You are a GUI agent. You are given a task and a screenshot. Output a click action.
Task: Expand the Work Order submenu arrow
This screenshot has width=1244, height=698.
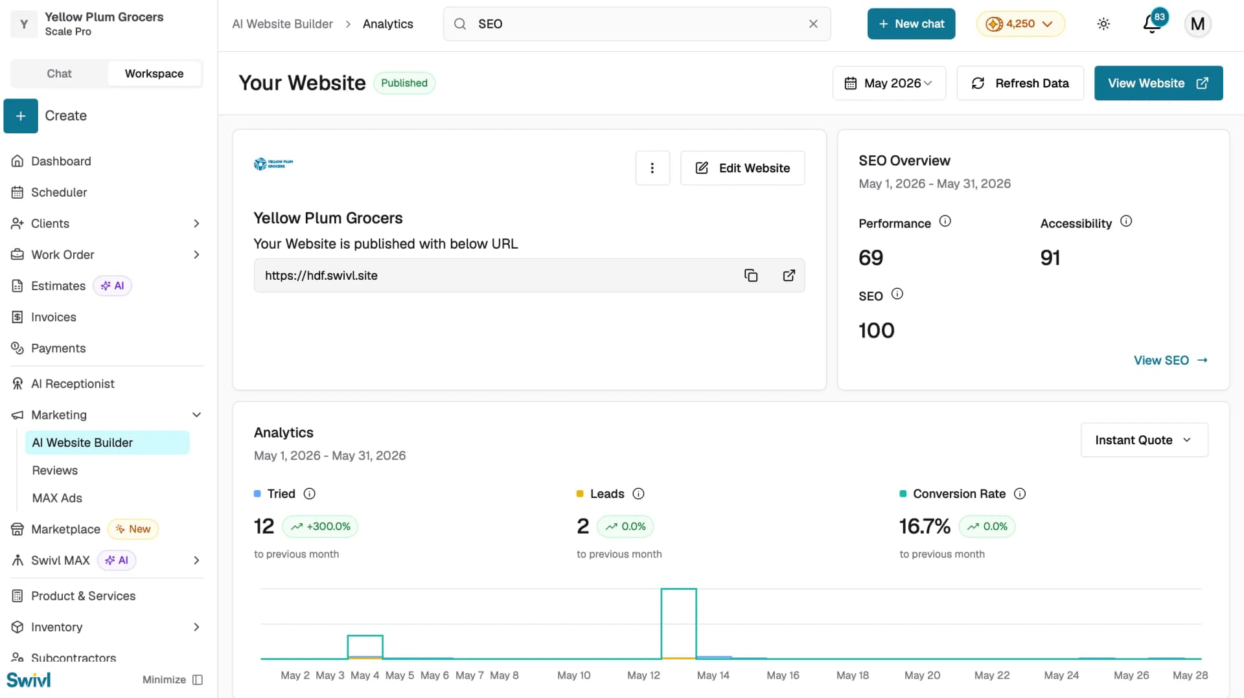[x=196, y=254]
